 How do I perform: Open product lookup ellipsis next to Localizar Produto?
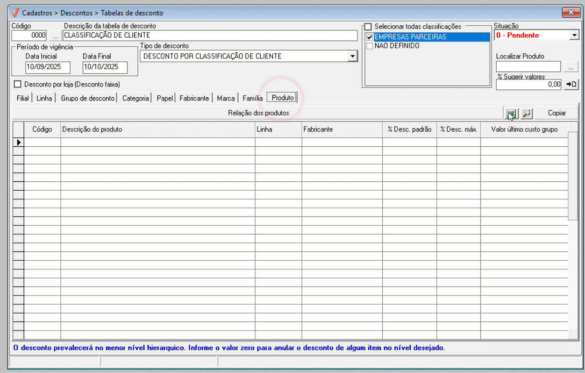[571, 67]
